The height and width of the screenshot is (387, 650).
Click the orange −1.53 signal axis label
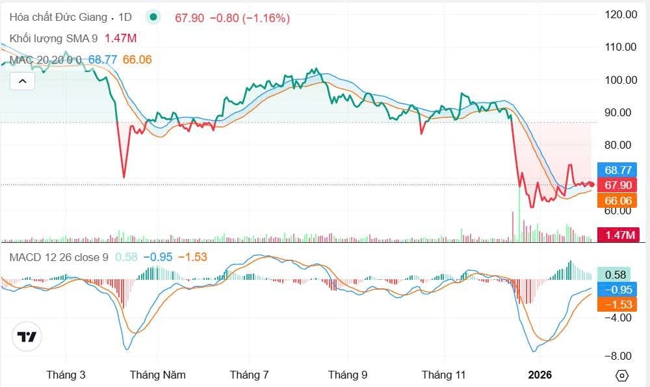pos(617,305)
